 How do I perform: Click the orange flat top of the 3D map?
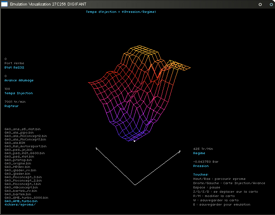[x=145, y=54]
